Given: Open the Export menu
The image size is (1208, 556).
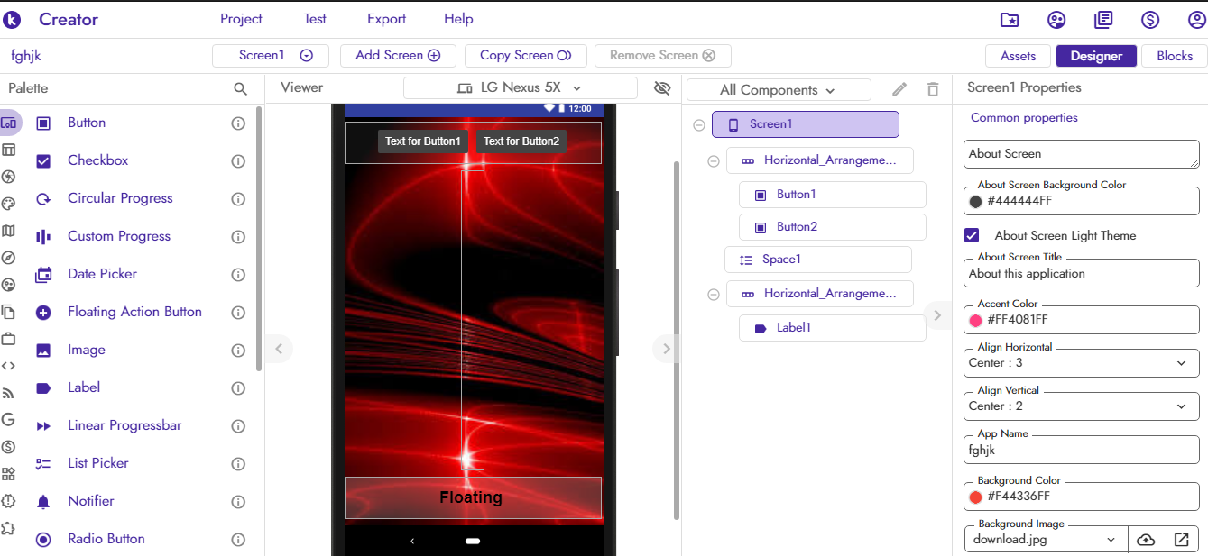Looking at the screenshot, I should pos(386,19).
